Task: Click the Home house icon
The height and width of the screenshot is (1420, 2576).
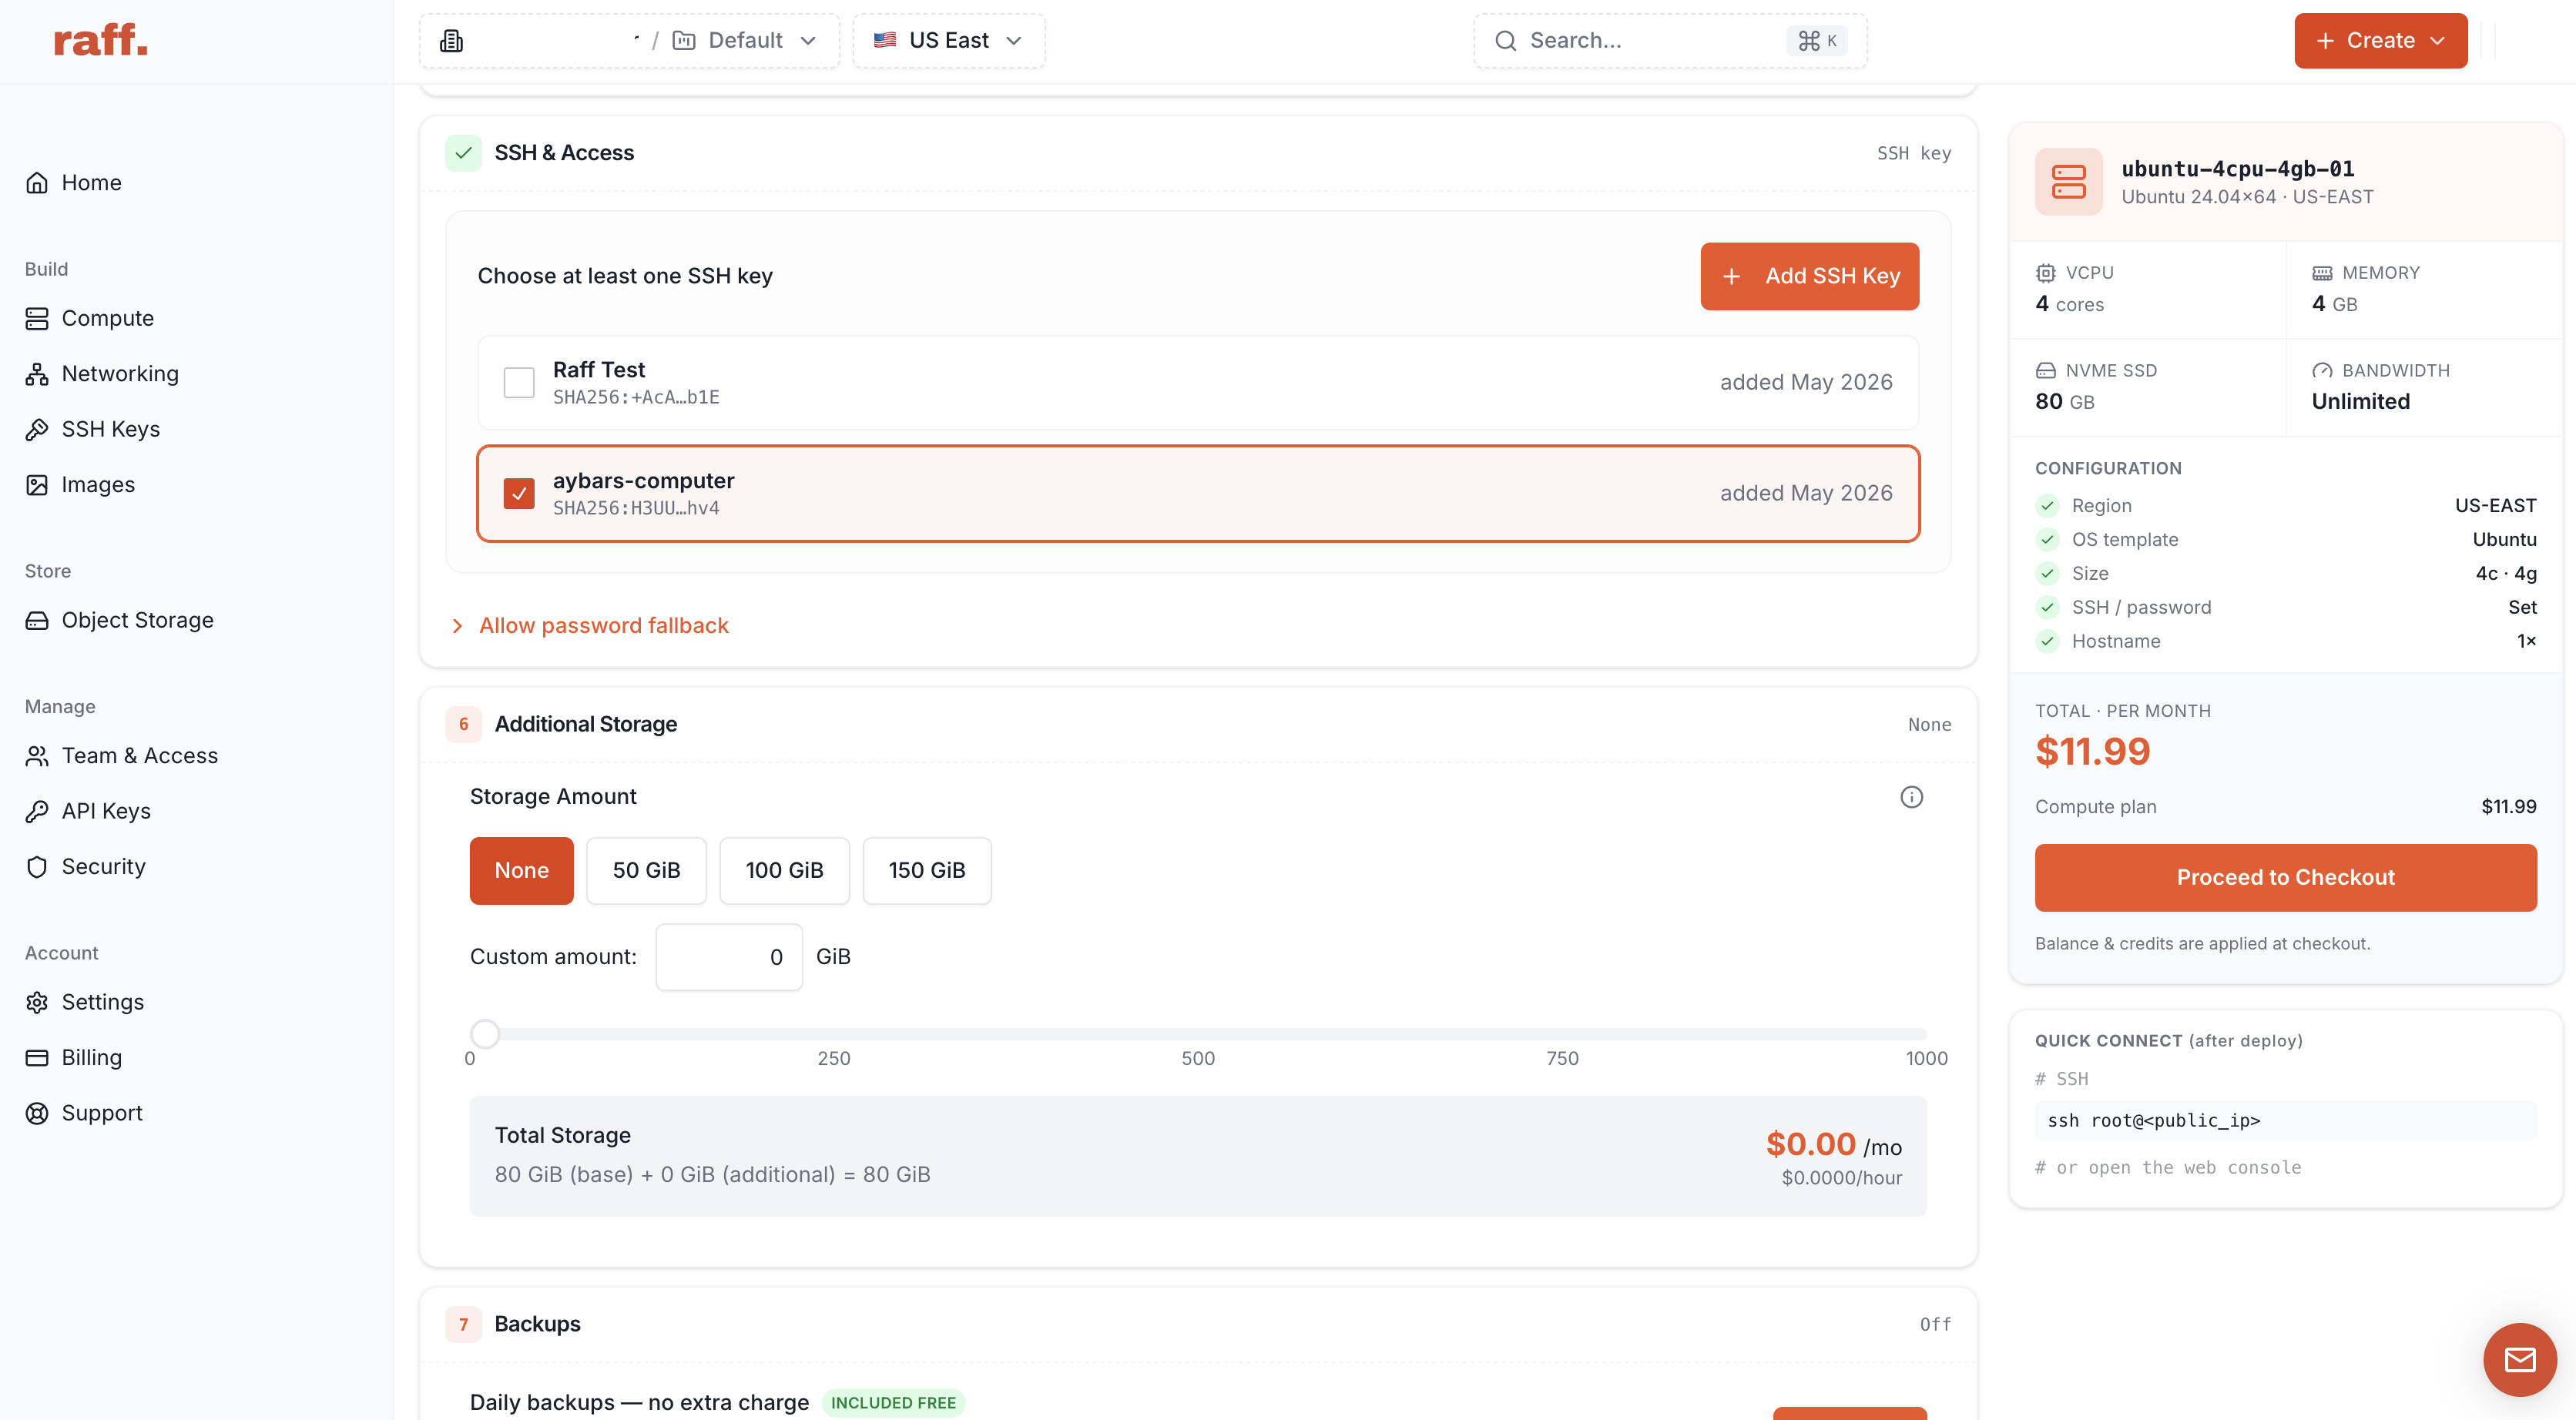Action: pos(37,183)
